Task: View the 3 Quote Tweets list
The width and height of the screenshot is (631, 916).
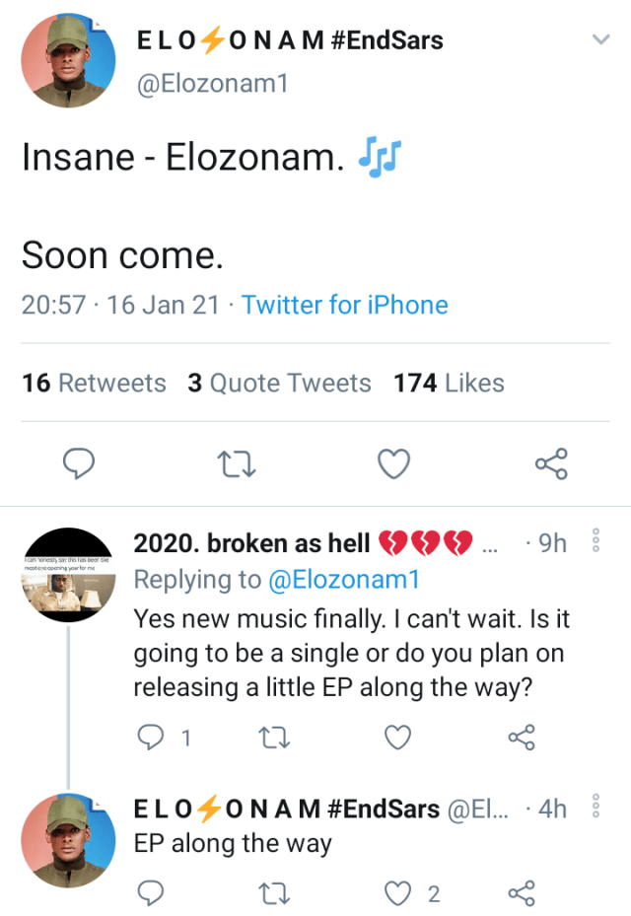Action: 279,384
